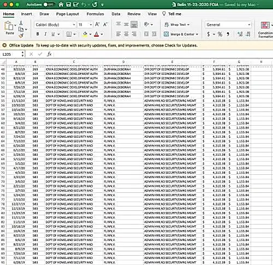Decrease decimal places

tap(248, 34)
